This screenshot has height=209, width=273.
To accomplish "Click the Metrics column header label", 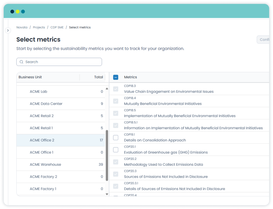I will [130, 77].
